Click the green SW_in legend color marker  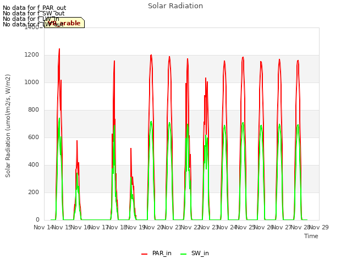[183, 254]
